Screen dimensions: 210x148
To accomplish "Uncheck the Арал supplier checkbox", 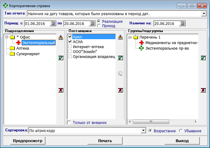I will (70, 36).
